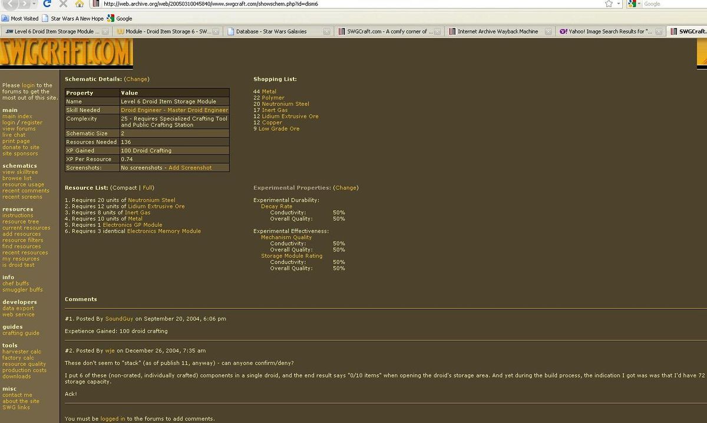Switch to Module - Droid Item Storage 6 tab

[x=167, y=31]
